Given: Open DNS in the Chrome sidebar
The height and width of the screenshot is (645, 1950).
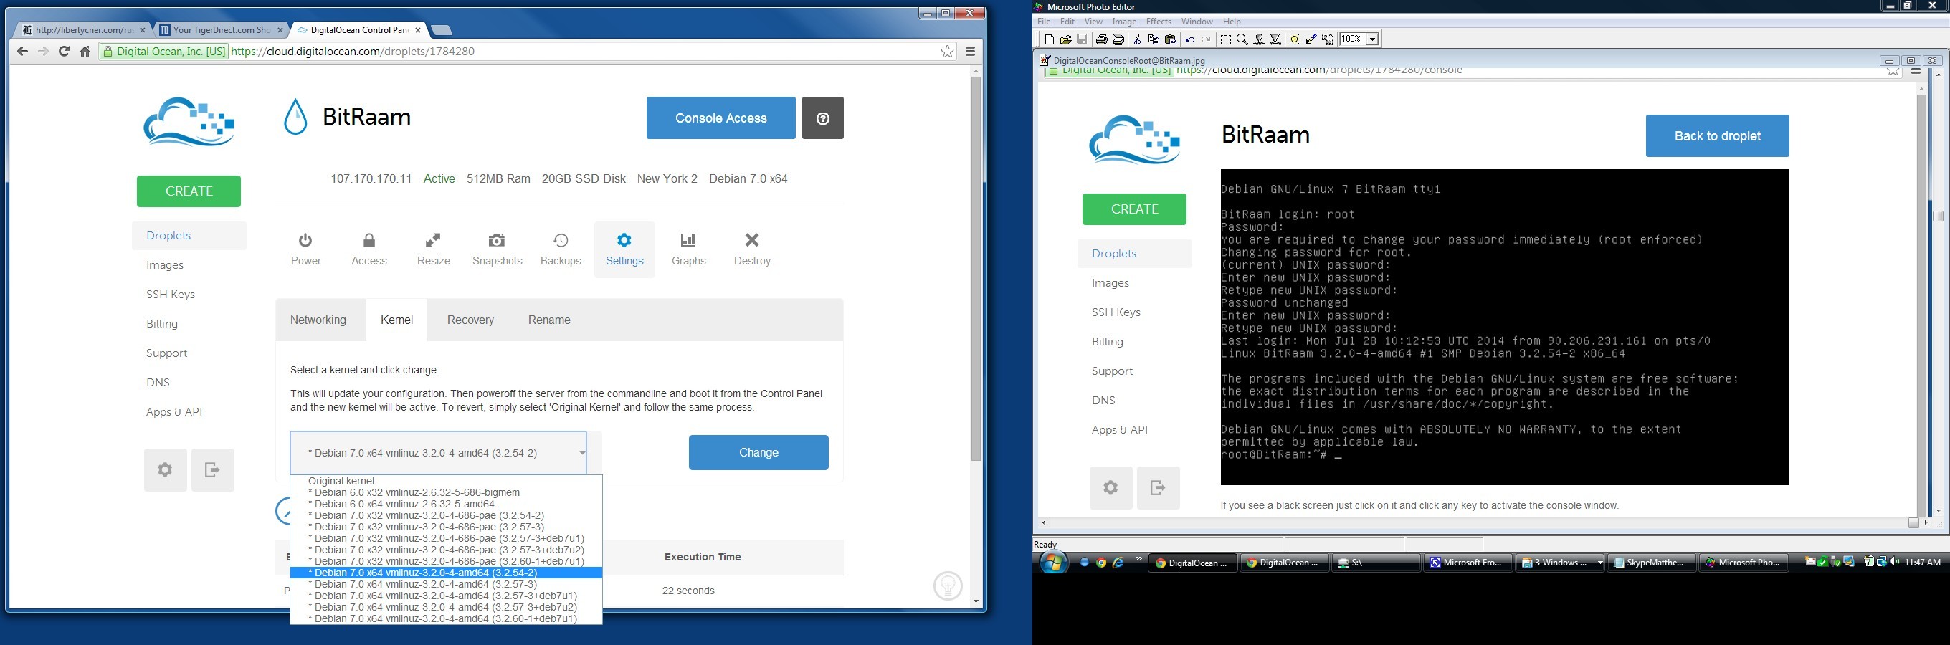Looking at the screenshot, I should 158,382.
